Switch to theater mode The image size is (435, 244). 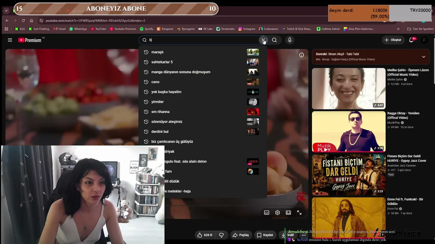(289, 212)
